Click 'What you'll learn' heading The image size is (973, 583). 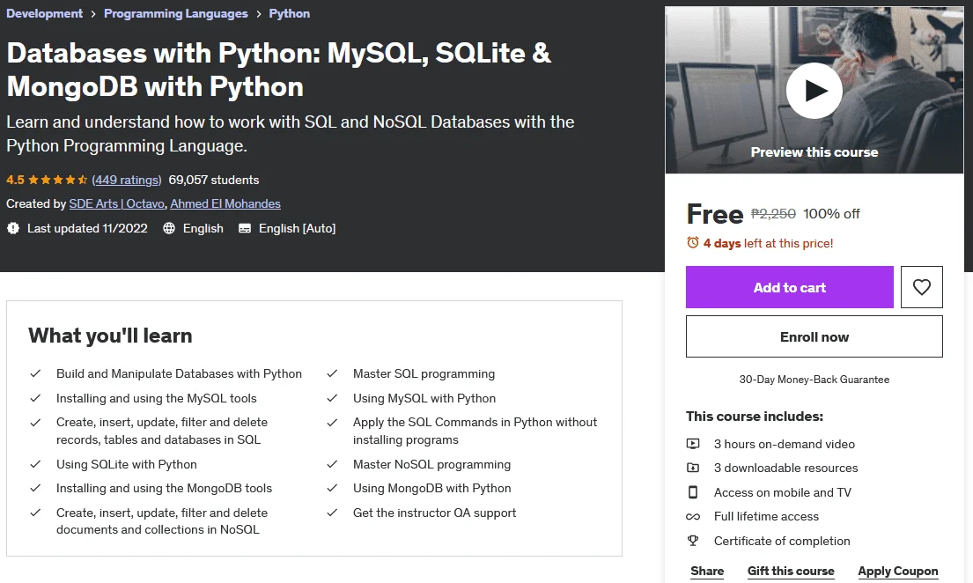tap(110, 336)
